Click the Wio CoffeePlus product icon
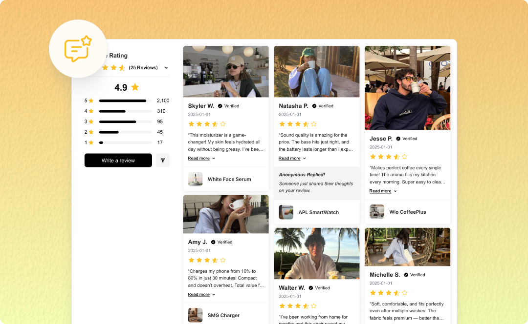Screen dimensions: 528x324 point(376,212)
